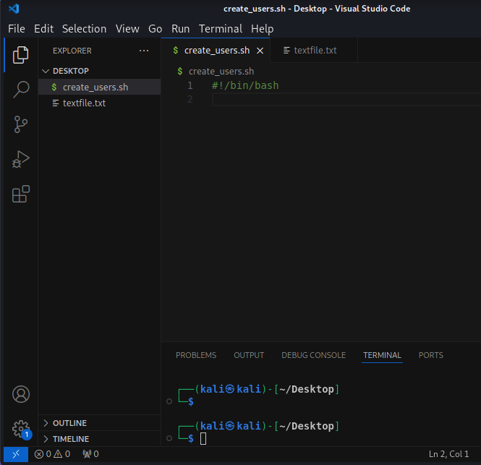Open the Extensions view icon

point(20,194)
